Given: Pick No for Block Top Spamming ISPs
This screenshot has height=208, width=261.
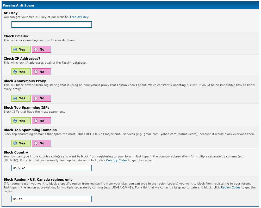Looking at the screenshot, I should 36,121.
